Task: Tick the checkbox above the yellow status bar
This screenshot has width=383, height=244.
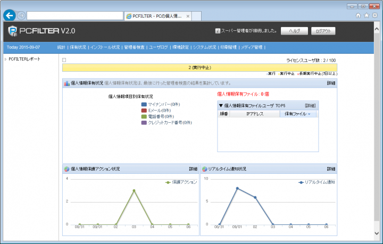Action: click(64, 60)
